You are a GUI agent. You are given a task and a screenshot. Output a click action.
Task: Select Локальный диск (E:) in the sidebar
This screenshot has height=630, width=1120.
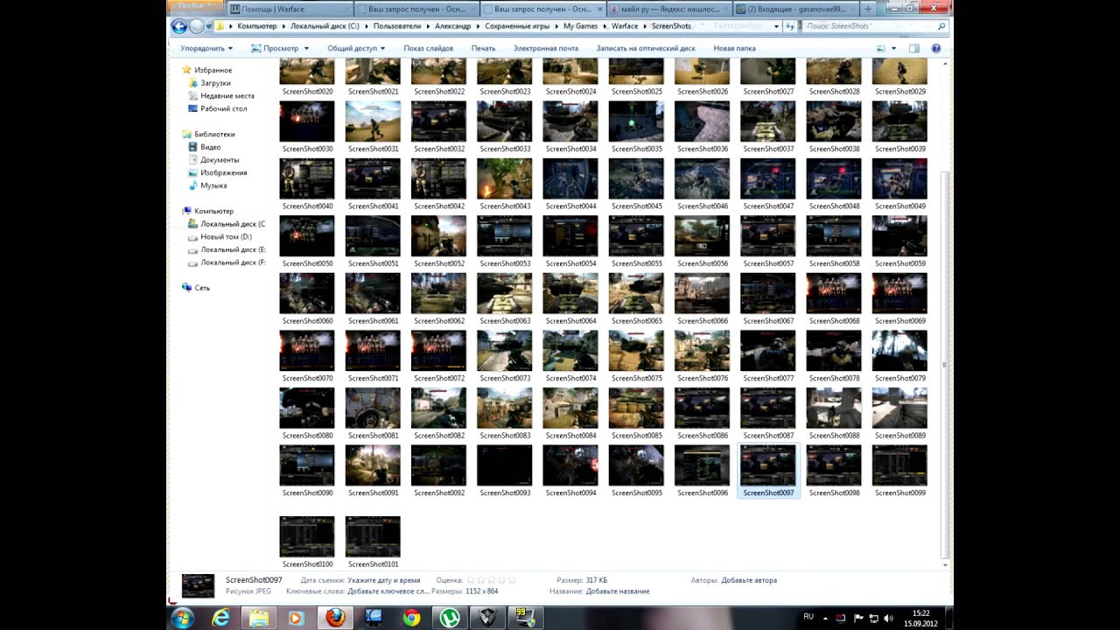click(x=227, y=250)
